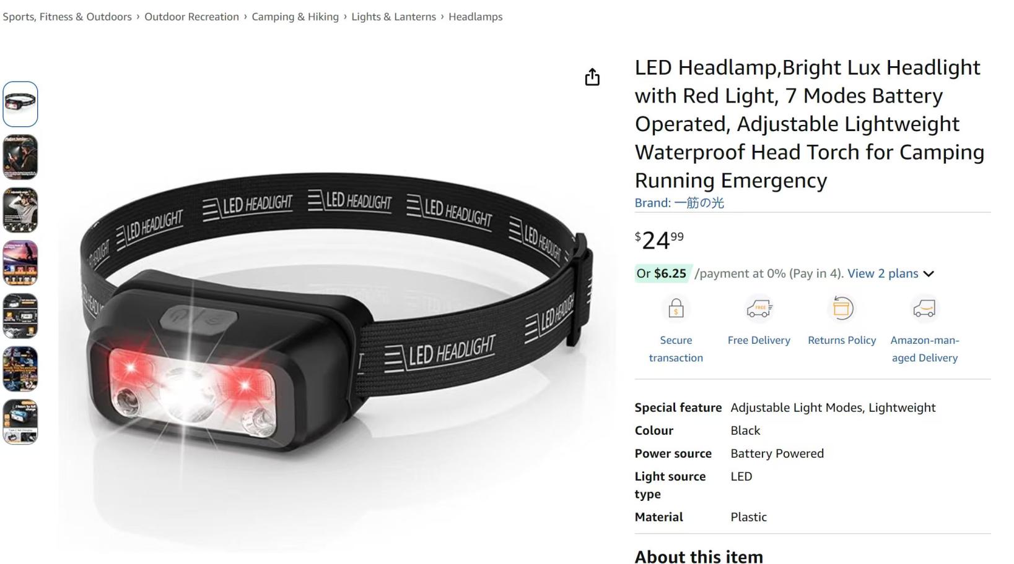This screenshot has width=1014, height=564.
Task: Expand the View 2 plans chevron
Action: coord(929,274)
